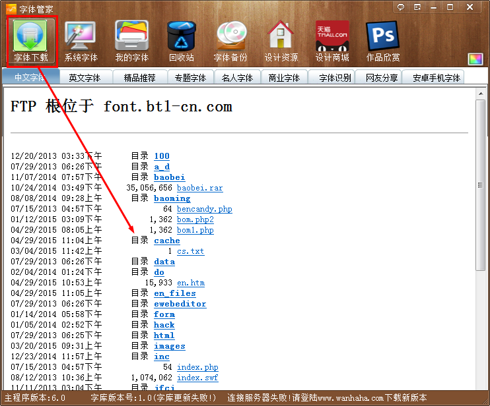This screenshot has width=490, height=406.
Task: Close the 字体管家 window
Action: (x=470, y=7)
